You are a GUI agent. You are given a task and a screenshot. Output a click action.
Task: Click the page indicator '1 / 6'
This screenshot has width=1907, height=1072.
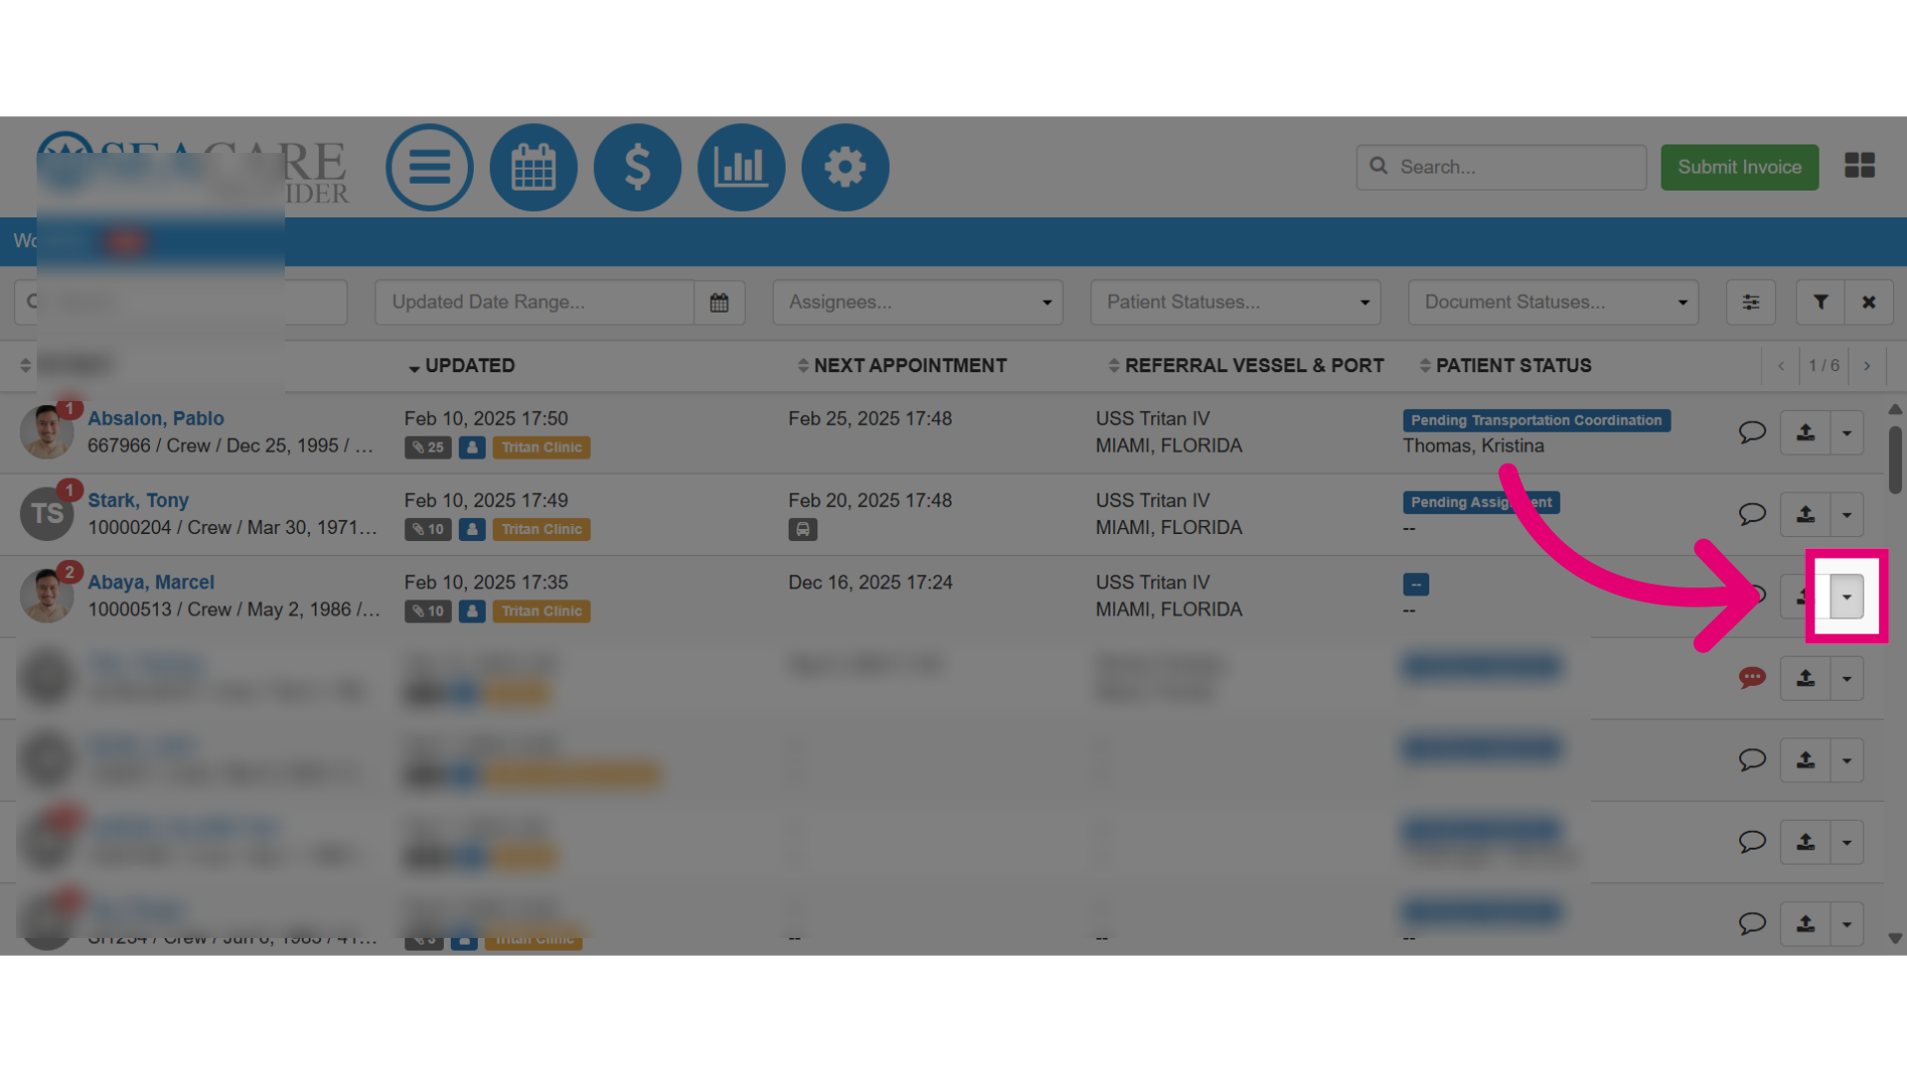click(1824, 366)
